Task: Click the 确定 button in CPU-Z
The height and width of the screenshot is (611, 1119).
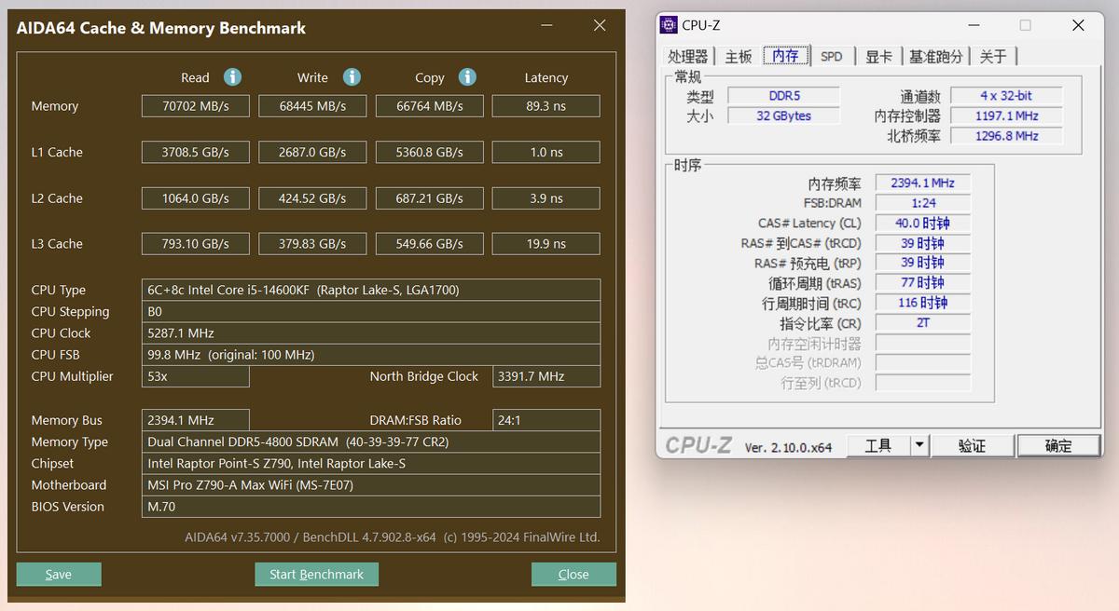Action: pyautogui.click(x=1058, y=445)
